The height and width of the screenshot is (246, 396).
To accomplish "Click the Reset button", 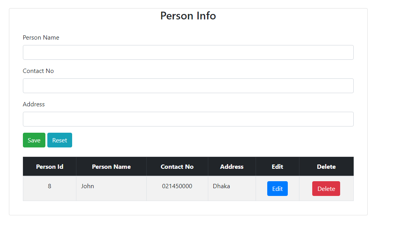I will pyautogui.click(x=60, y=140).
